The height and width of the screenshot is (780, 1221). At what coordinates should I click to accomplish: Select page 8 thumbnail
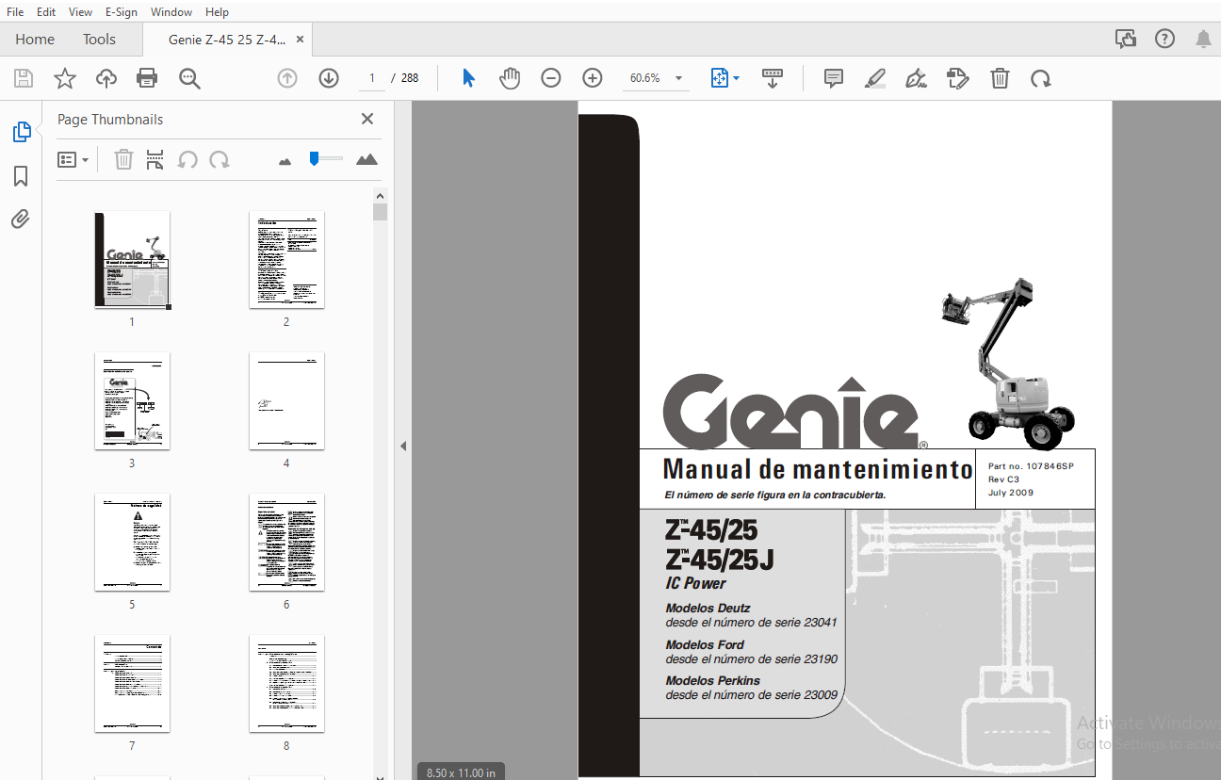coord(286,683)
